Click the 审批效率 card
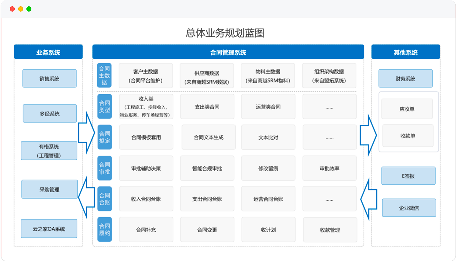The width and height of the screenshot is (456, 261). tap(330, 168)
